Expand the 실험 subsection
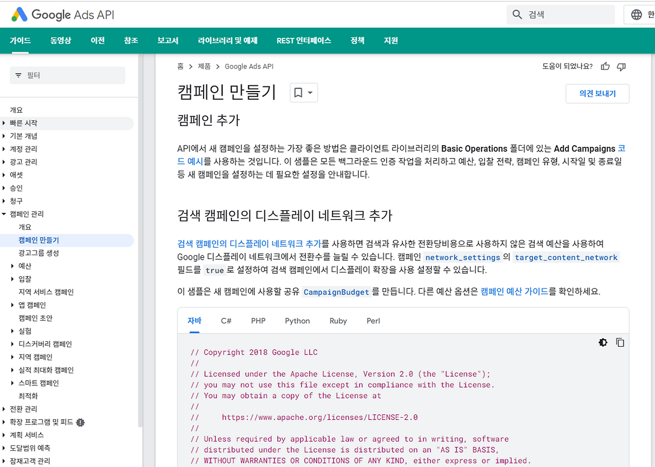The image size is (655, 467). [13, 331]
